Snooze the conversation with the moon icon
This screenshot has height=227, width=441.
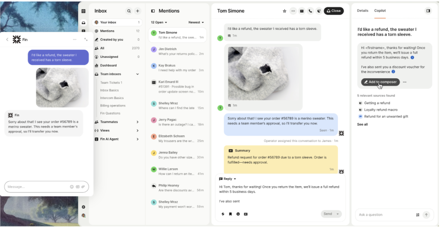click(319, 11)
